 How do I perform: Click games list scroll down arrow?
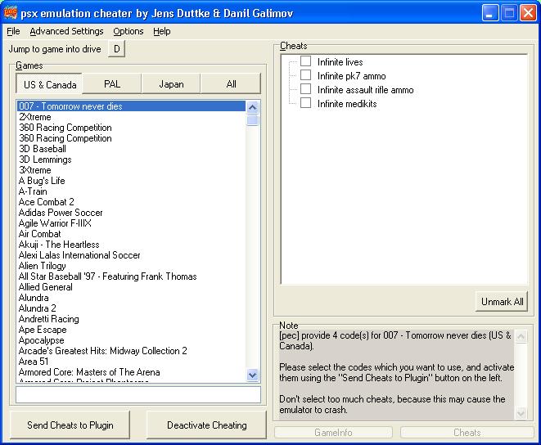point(253,375)
